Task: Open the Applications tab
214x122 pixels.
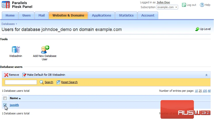Action: tap(102, 16)
